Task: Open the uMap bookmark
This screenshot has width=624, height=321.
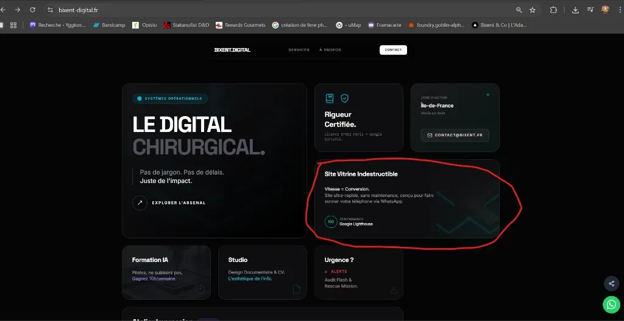Action: [x=349, y=25]
